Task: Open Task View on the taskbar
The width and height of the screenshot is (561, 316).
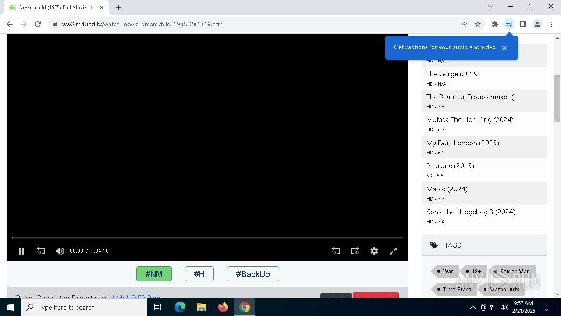Action: 158,307
